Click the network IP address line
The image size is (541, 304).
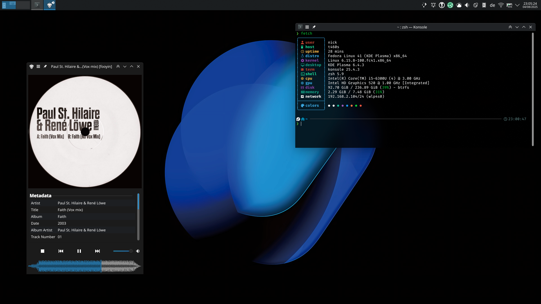[x=356, y=97]
